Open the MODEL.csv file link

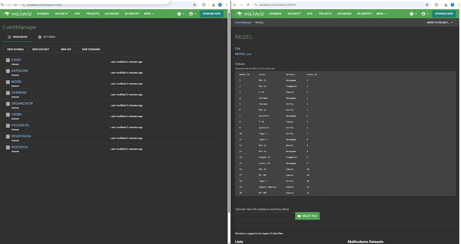click(x=243, y=54)
